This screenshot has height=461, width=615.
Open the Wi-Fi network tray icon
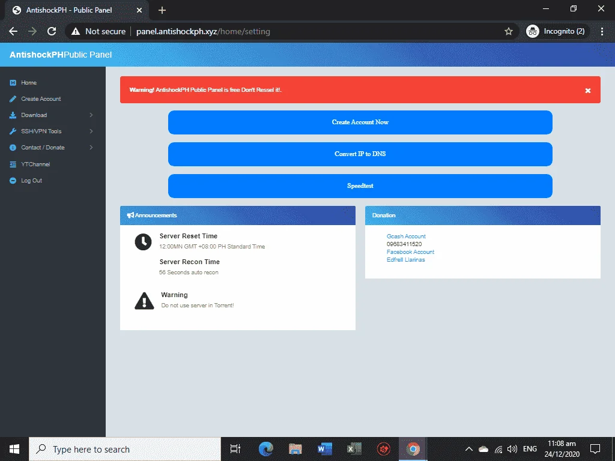(x=498, y=449)
